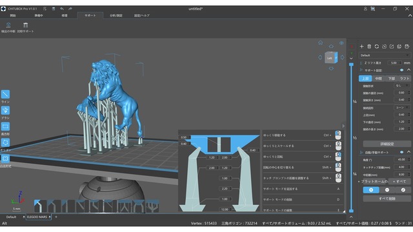
Task: Select the delete support mode button (minus circle)
Action: [387, 190]
